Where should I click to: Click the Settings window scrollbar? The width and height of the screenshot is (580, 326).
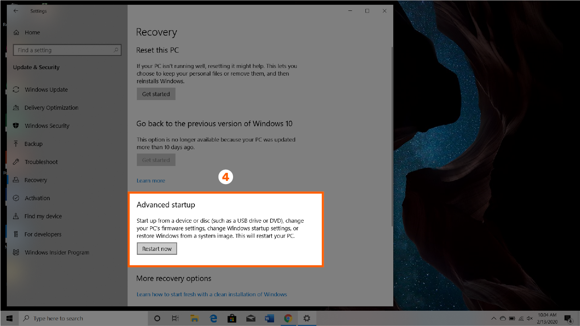[392, 137]
